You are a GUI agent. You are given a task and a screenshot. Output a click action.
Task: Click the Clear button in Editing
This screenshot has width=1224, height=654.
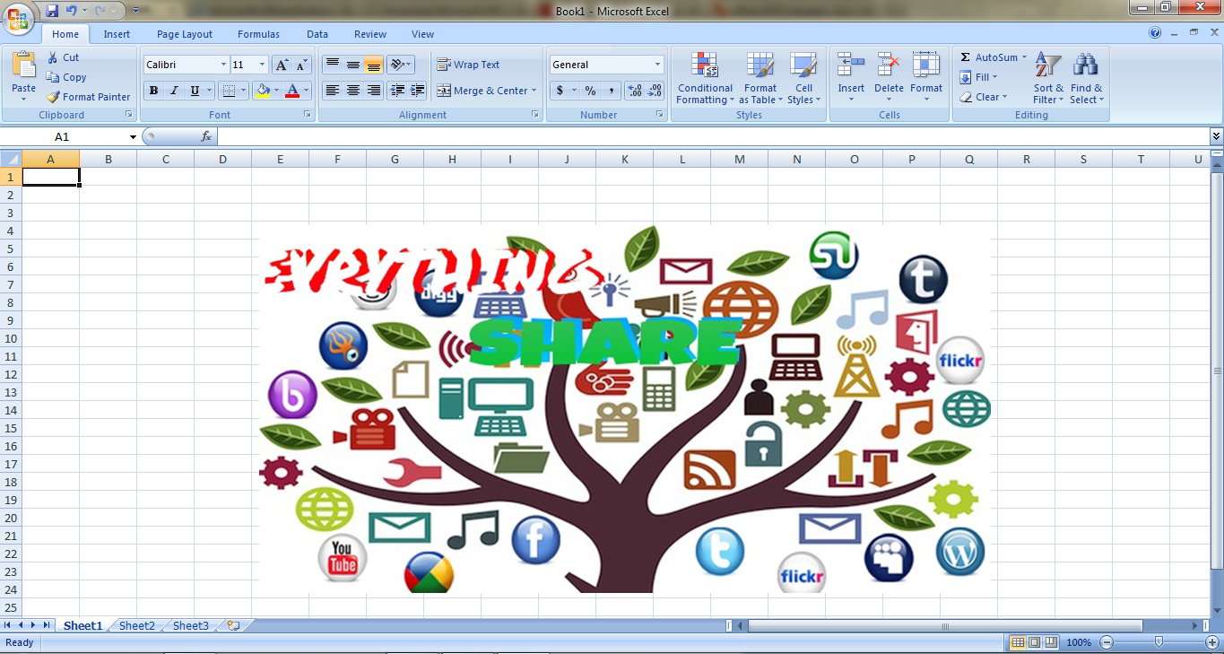[x=984, y=97]
